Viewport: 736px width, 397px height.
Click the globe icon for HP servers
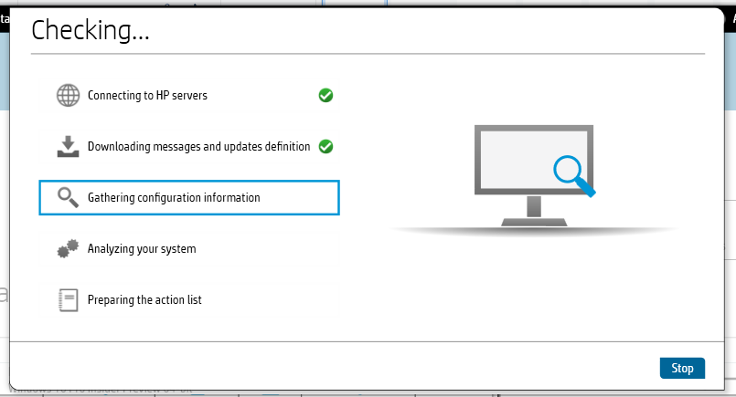pyautogui.click(x=68, y=95)
